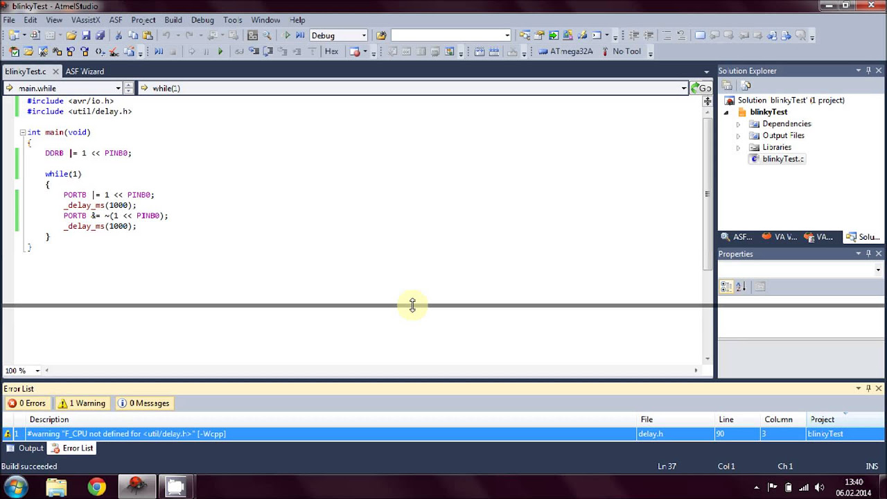Screen dimensions: 887x499
Task: Cut selection using the scissors icon
Action: (118, 35)
